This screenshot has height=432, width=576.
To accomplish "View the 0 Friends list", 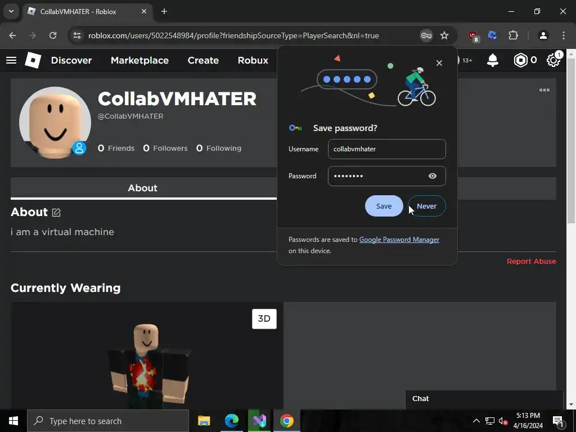I will tap(116, 148).
